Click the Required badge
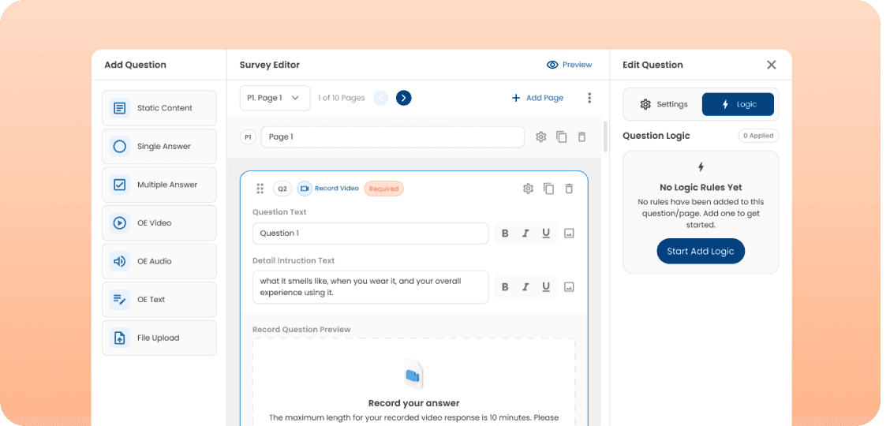 pyautogui.click(x=383, y=189)
